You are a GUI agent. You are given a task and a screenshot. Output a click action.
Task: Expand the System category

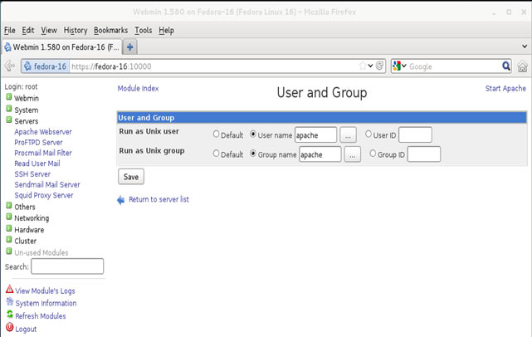click(x=9, y=109)
